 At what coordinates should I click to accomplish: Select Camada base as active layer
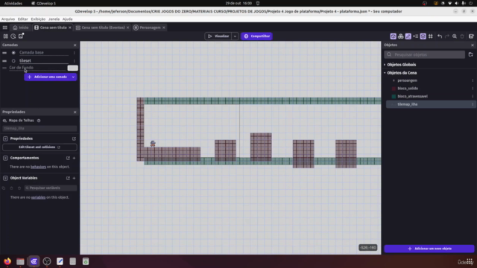pyautogui.click(x=13, y=53)
